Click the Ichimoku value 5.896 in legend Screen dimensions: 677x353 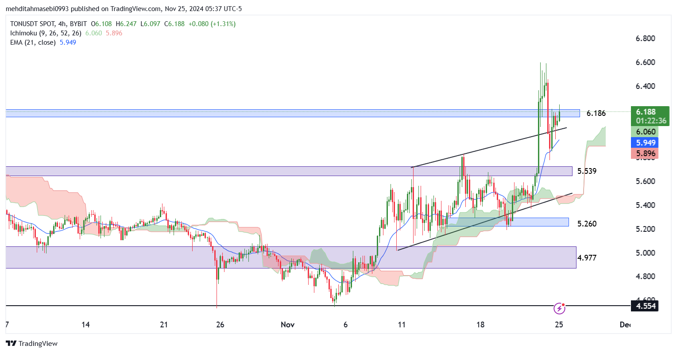114,33
